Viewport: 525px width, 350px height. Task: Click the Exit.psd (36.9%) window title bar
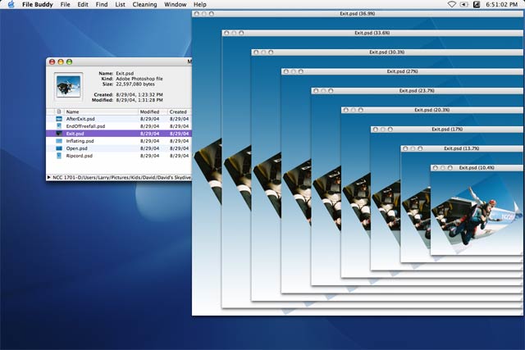358,14
